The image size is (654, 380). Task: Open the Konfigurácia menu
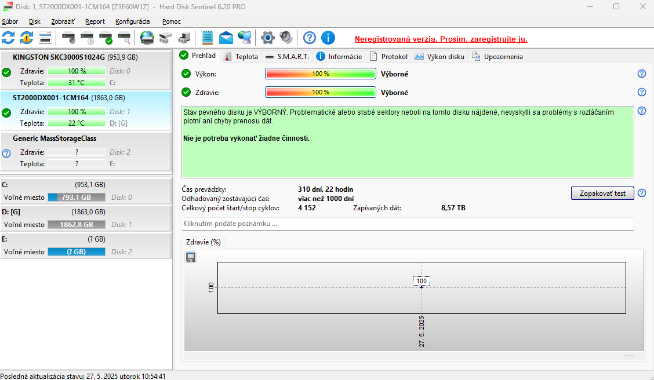click(133, 21)
